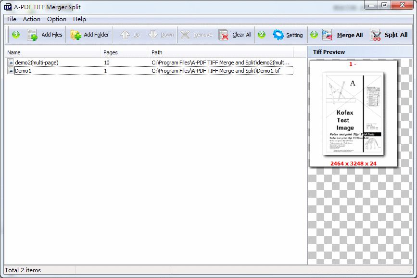Click the green step 1 badge
Viewport: 417px width, 278px height.
click(x=15, y=34)
